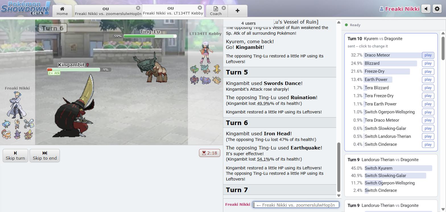Click the yellow Pokémon icon in opponent's team
Screen dimensions: 446x212
point(216,69)
